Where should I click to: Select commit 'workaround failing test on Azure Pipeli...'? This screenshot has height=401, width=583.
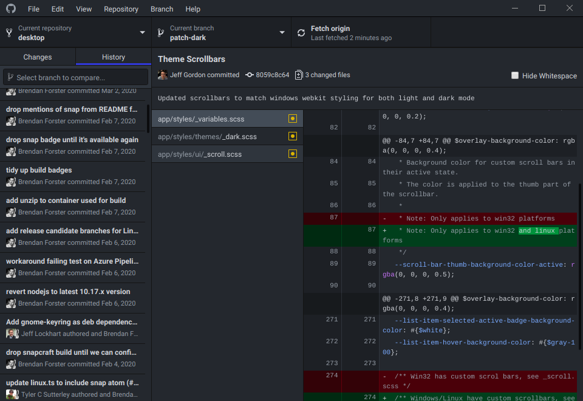[72, 267]
